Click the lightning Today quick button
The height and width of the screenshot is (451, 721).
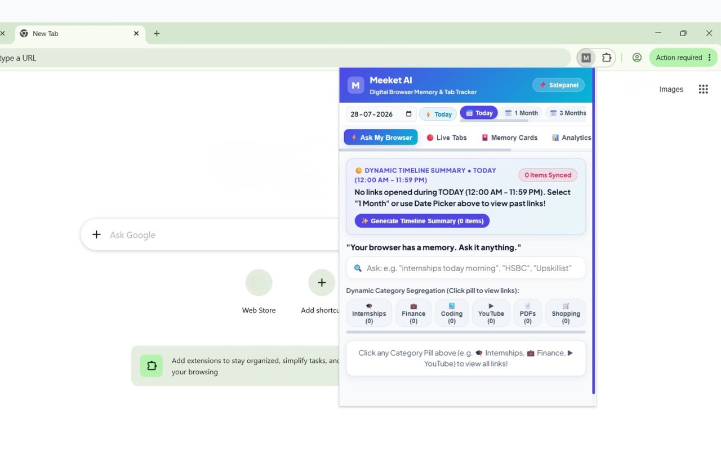pyautogui.click(x=438, y=114)
